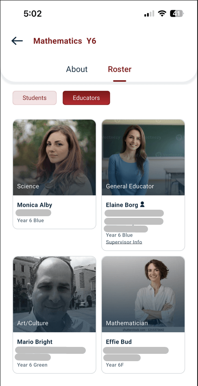
Task: Open Effie Bud's profile photo
Action: 143,294
